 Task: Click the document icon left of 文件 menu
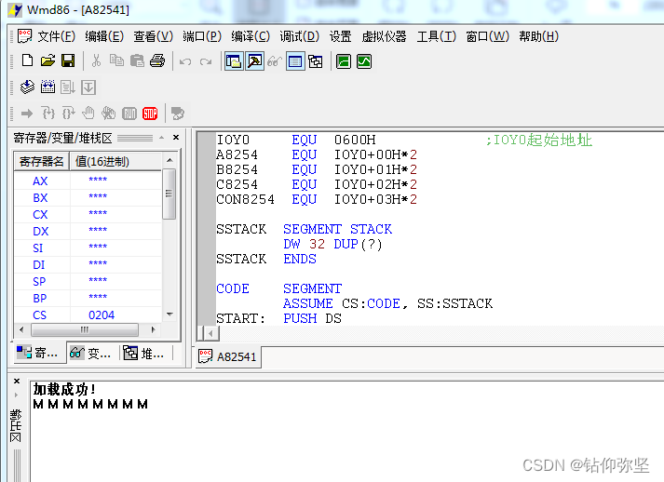24,36
